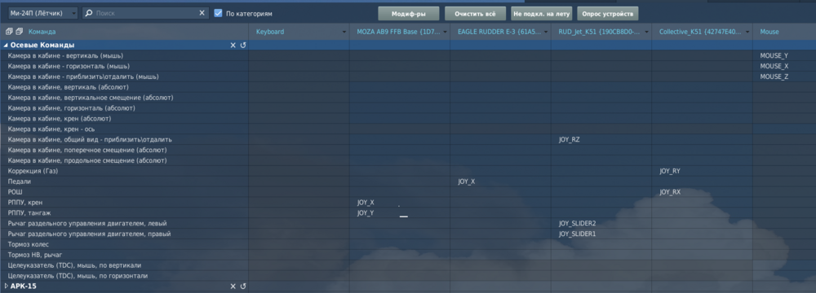The width and height of the screenshot is (816, 293).
Task: Select the Команда column header
Action: tap(42, 32)
